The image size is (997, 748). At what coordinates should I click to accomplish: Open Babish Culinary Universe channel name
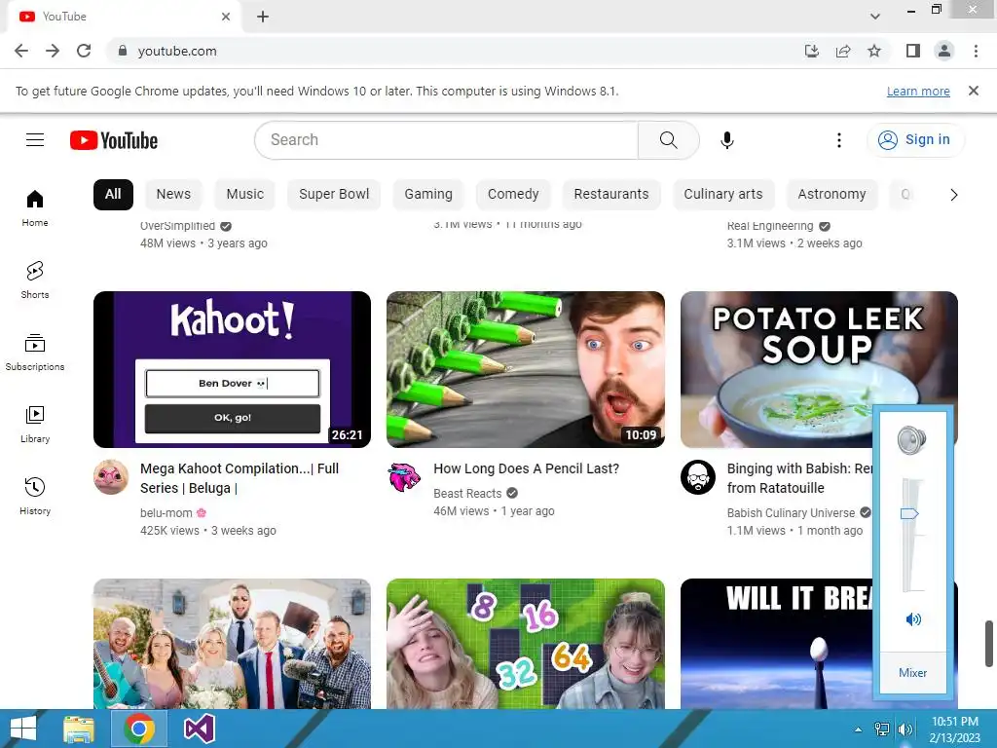point(791,512)
